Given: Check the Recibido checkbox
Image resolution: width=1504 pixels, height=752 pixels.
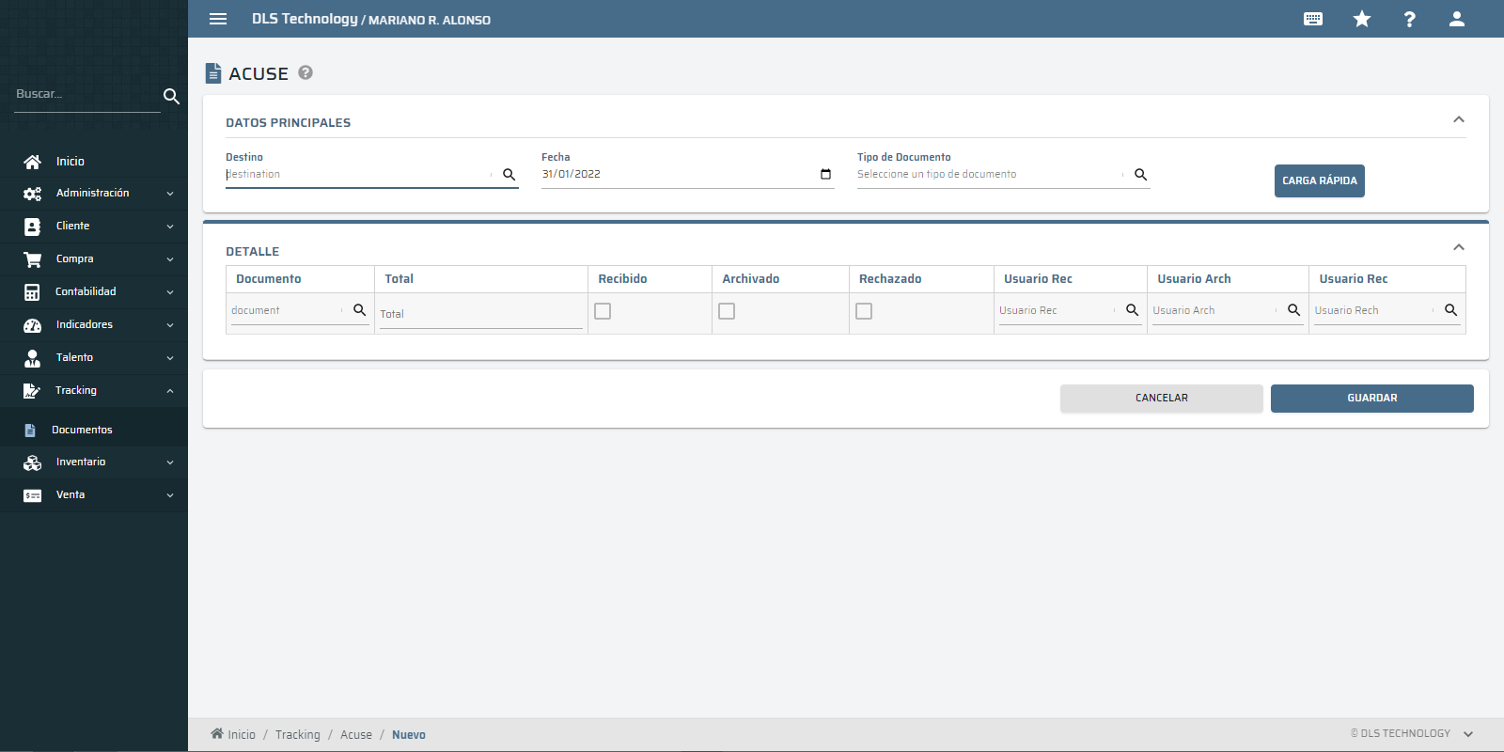Looking at the screenshot, I should point(603,311).
